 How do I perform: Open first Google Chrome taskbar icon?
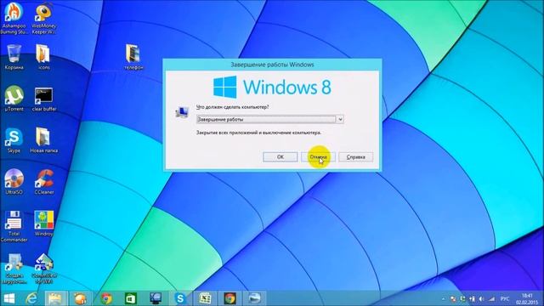pyautogui.click(x=107, y=298)
